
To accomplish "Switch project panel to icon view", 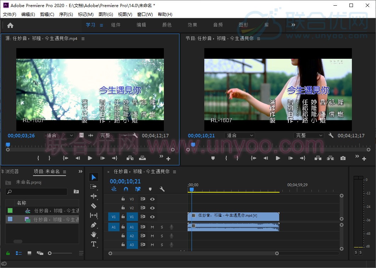I will [29, 253].
